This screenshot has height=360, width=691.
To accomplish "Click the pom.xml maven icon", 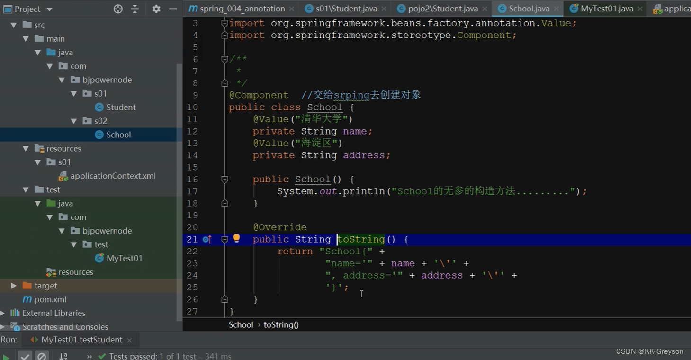I will pos(27,299).
